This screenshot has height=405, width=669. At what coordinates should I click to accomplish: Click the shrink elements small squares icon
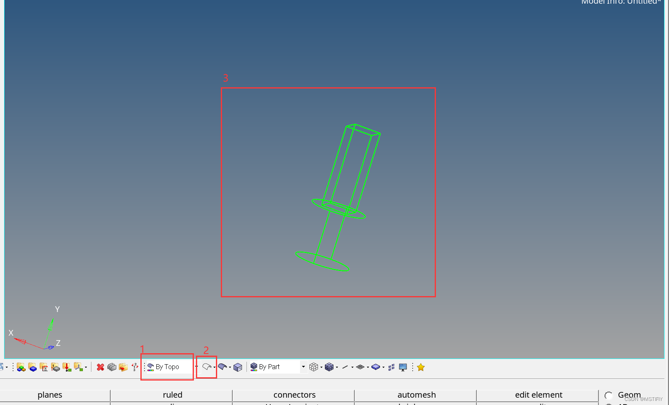pos(391,367)
